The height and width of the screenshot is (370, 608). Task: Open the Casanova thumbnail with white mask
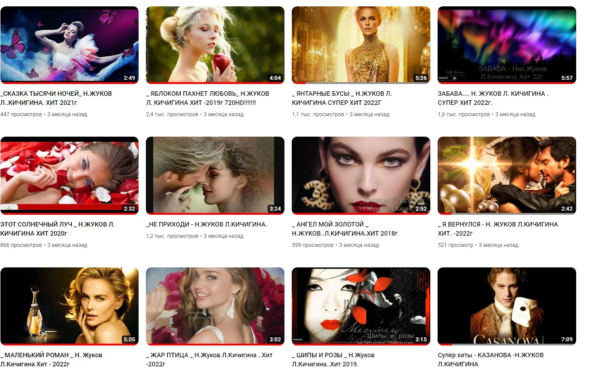coord(507,306)
